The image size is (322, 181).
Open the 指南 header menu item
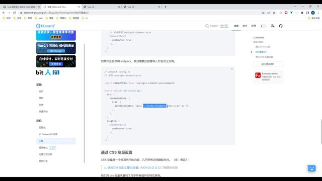point(236,26)
